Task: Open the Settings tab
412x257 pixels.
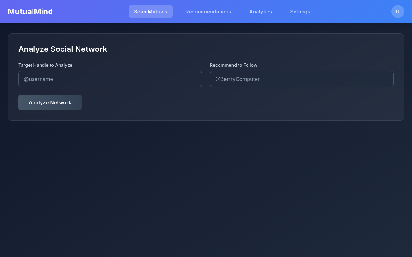Action: tap(300, 12)
